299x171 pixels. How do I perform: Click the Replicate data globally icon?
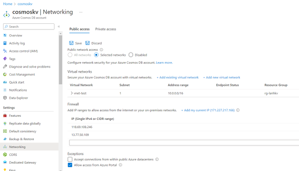pos(5,123)
